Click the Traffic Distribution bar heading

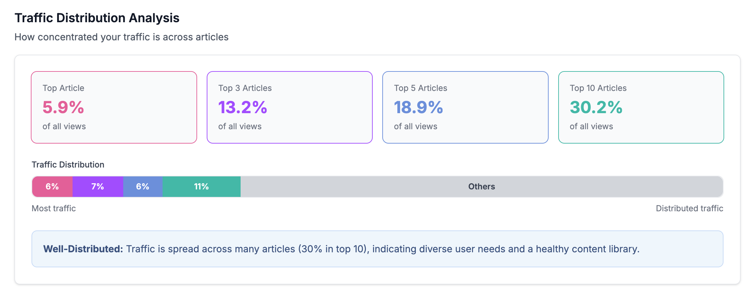point(68,165)
